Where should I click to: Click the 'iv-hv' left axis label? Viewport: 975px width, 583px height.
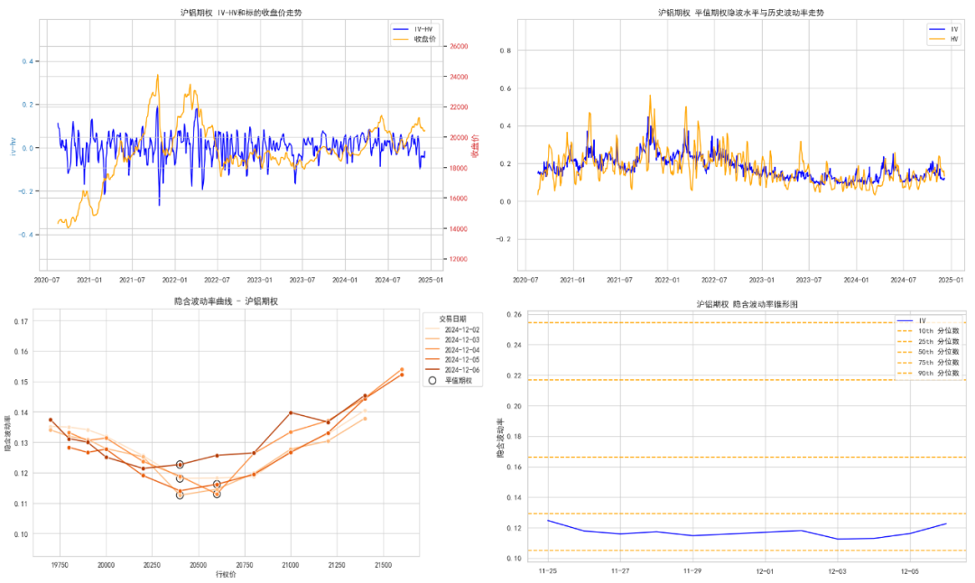[x=12, y=147]
